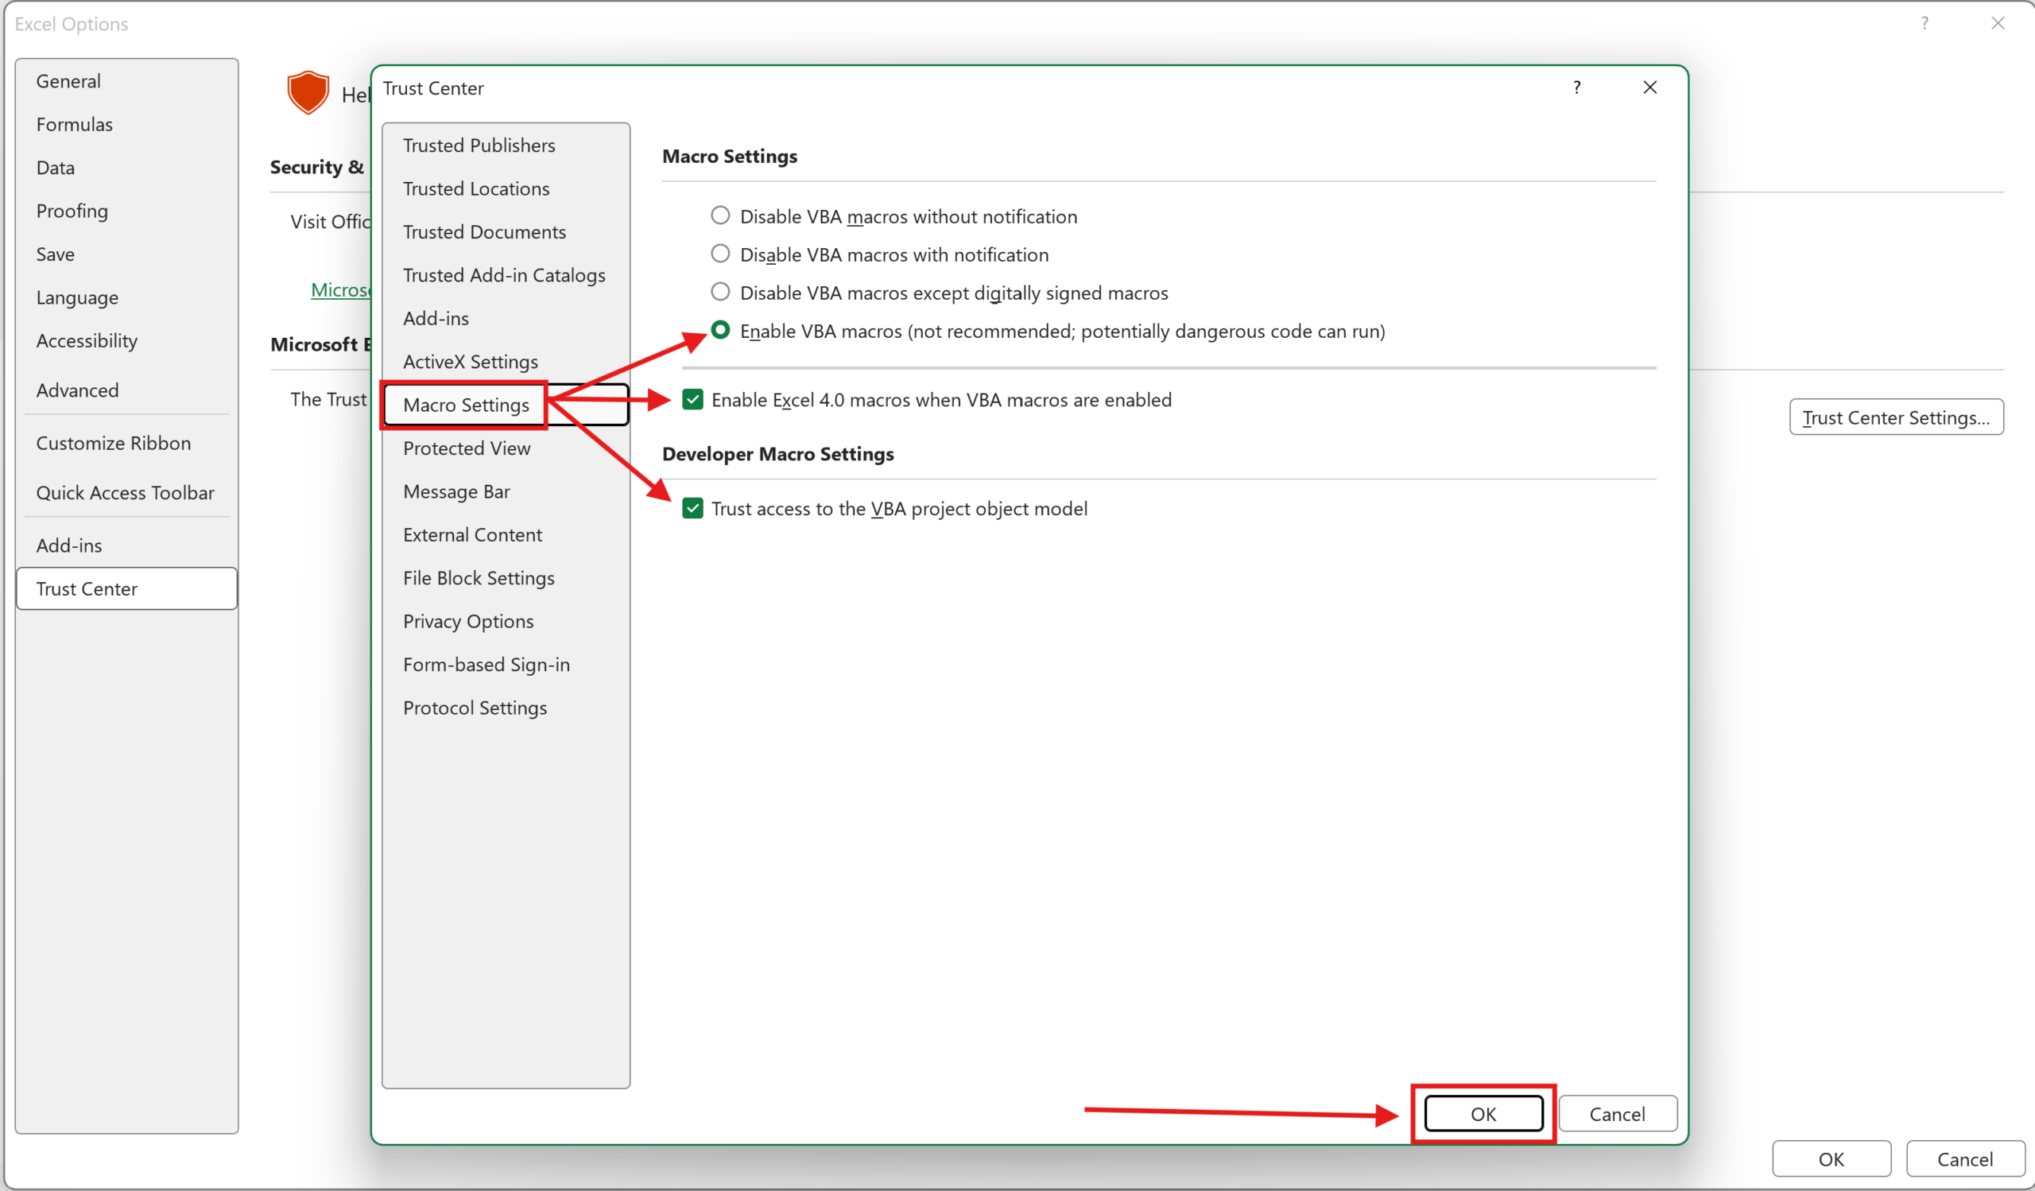Select Accessibility in Excel Options sidebar

pos(126,341)
